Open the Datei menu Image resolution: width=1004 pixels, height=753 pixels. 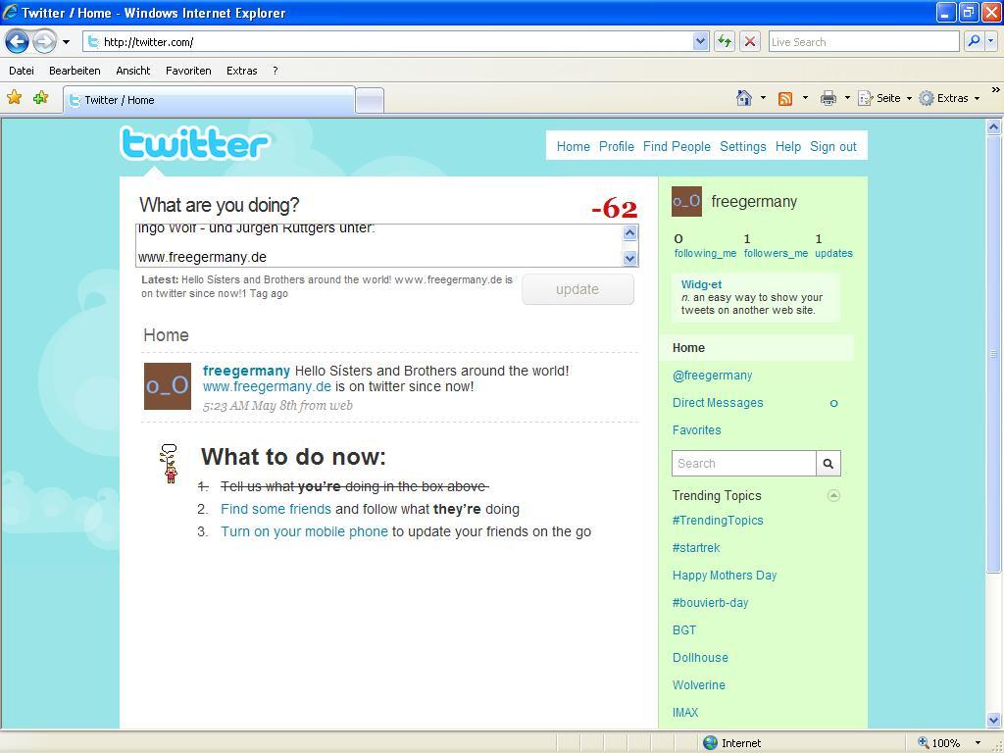22,71
